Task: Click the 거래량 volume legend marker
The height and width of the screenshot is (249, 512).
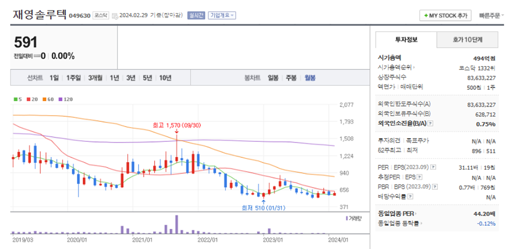Action: pyautogui.click(x=347, y=218)
